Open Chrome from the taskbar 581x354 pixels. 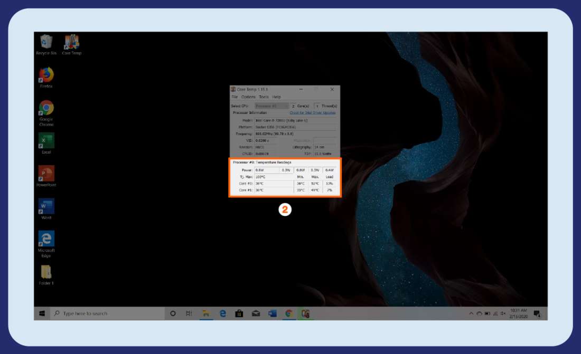[x=288, y=313]
